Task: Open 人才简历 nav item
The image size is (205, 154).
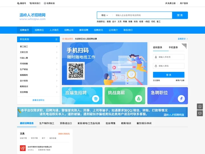Action: click(54, 30)
